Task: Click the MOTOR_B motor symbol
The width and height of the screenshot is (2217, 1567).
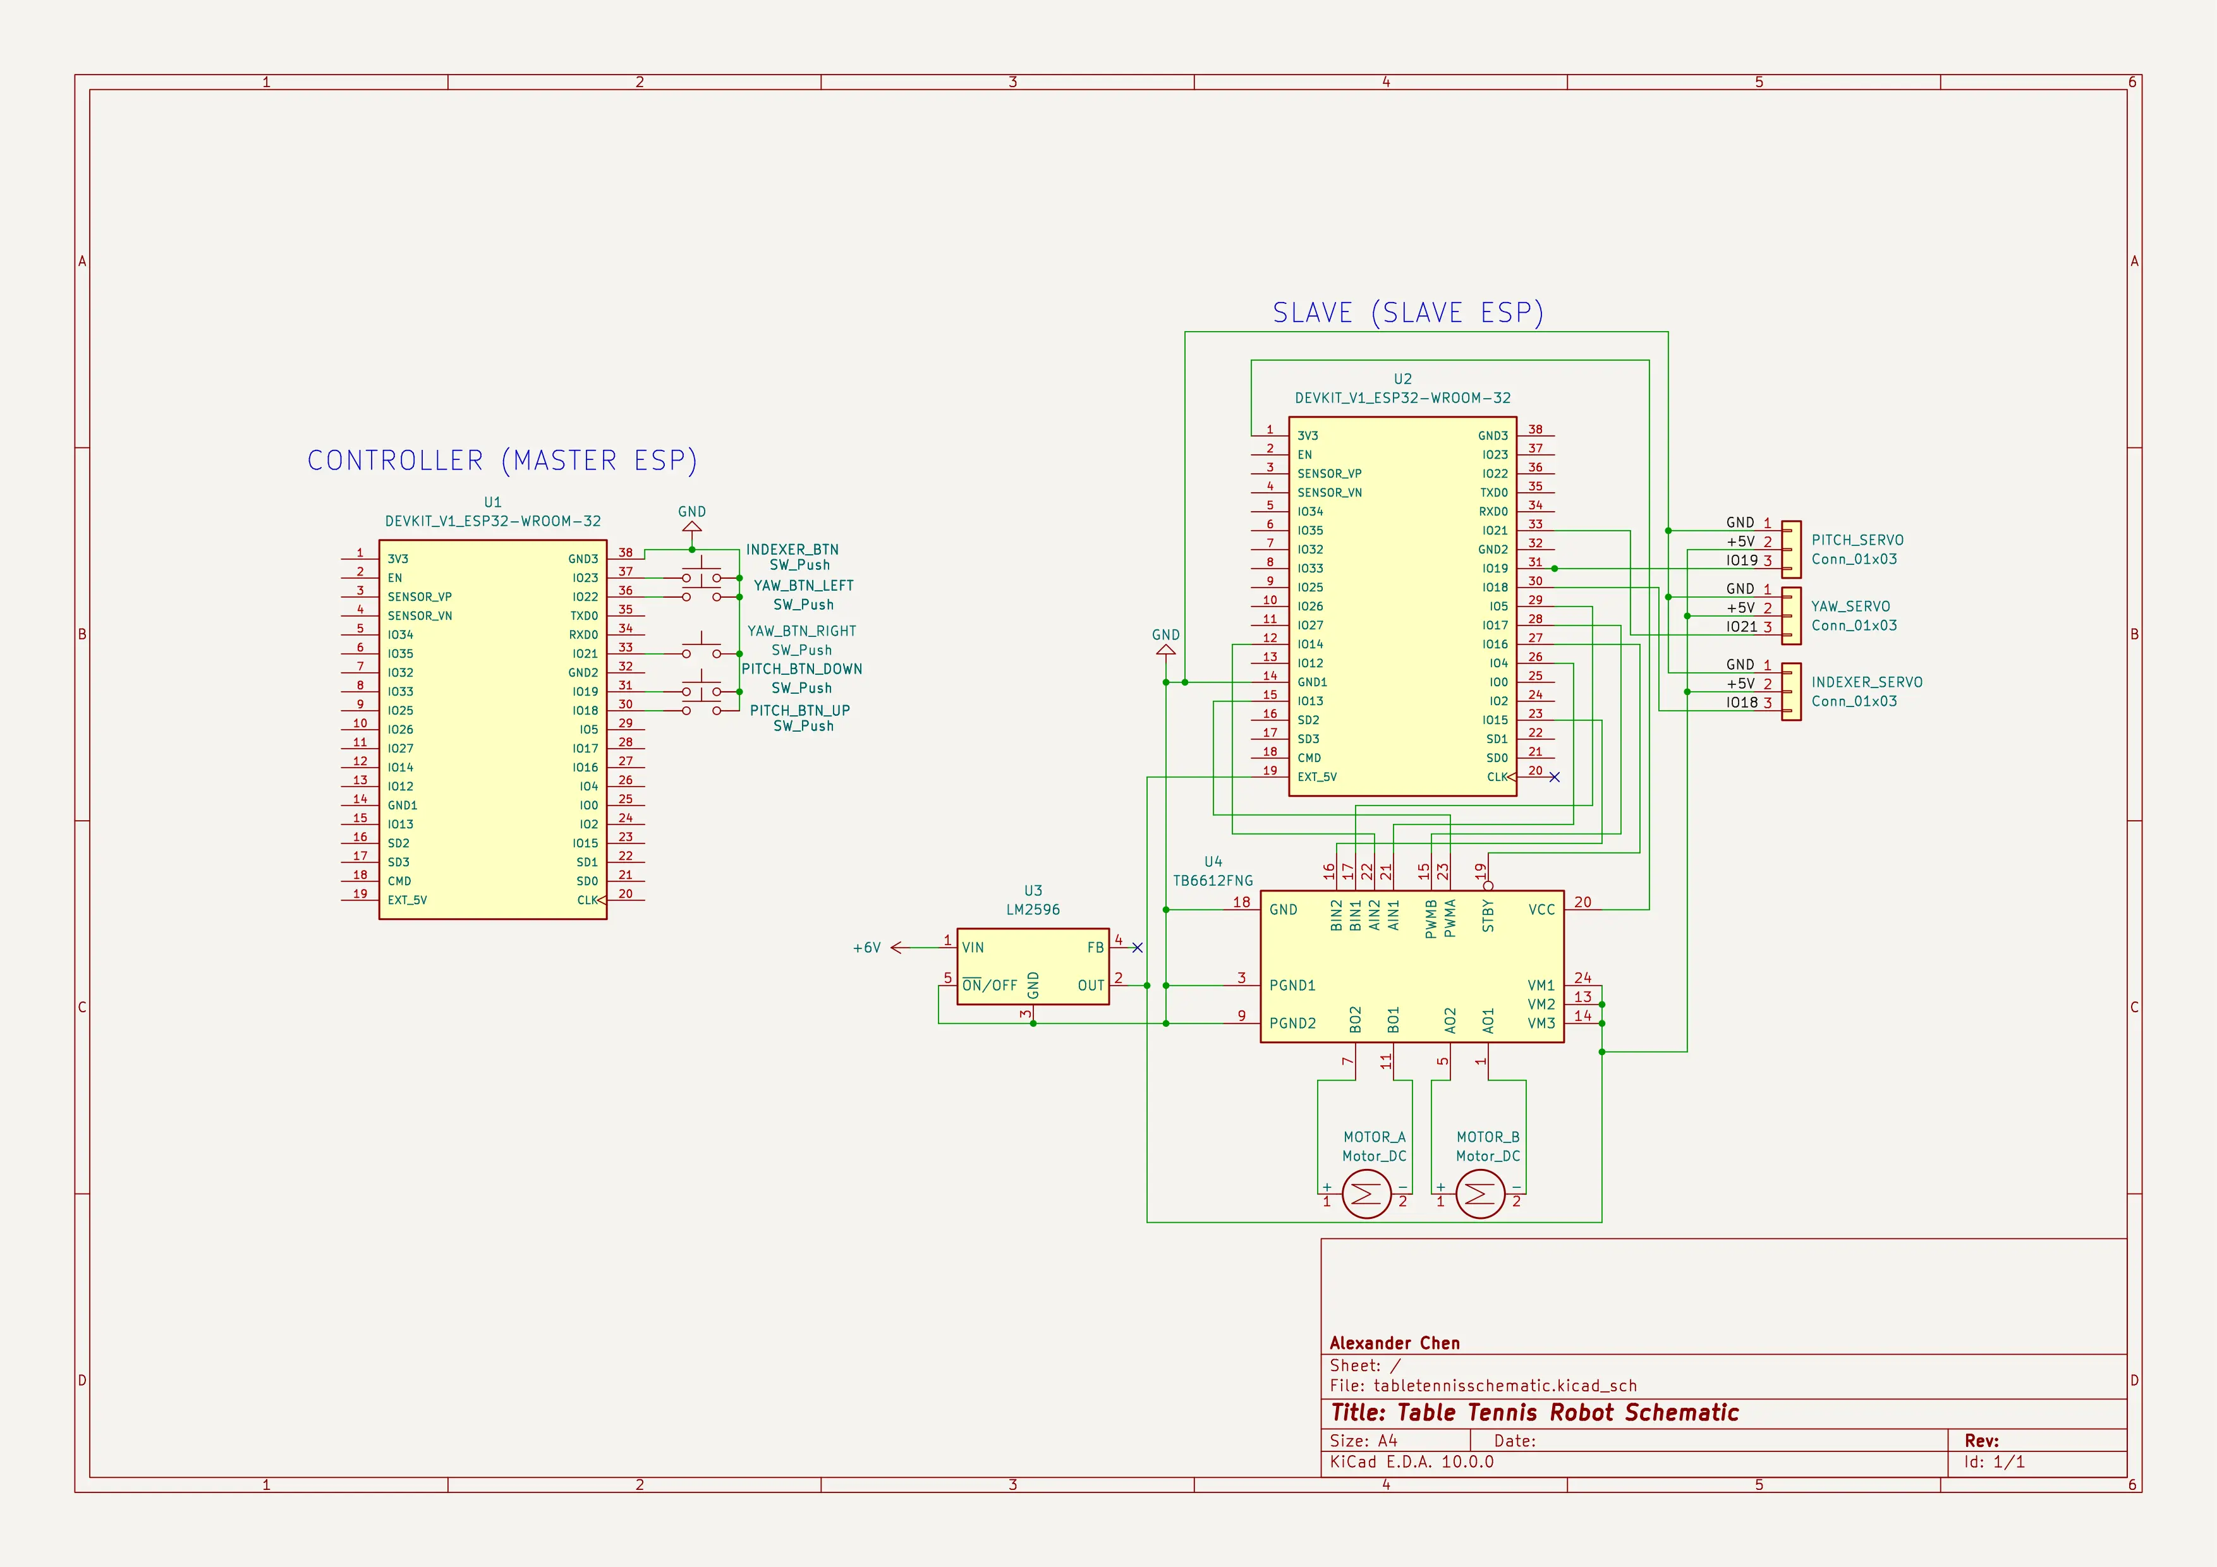Action: point(1479,1194)
